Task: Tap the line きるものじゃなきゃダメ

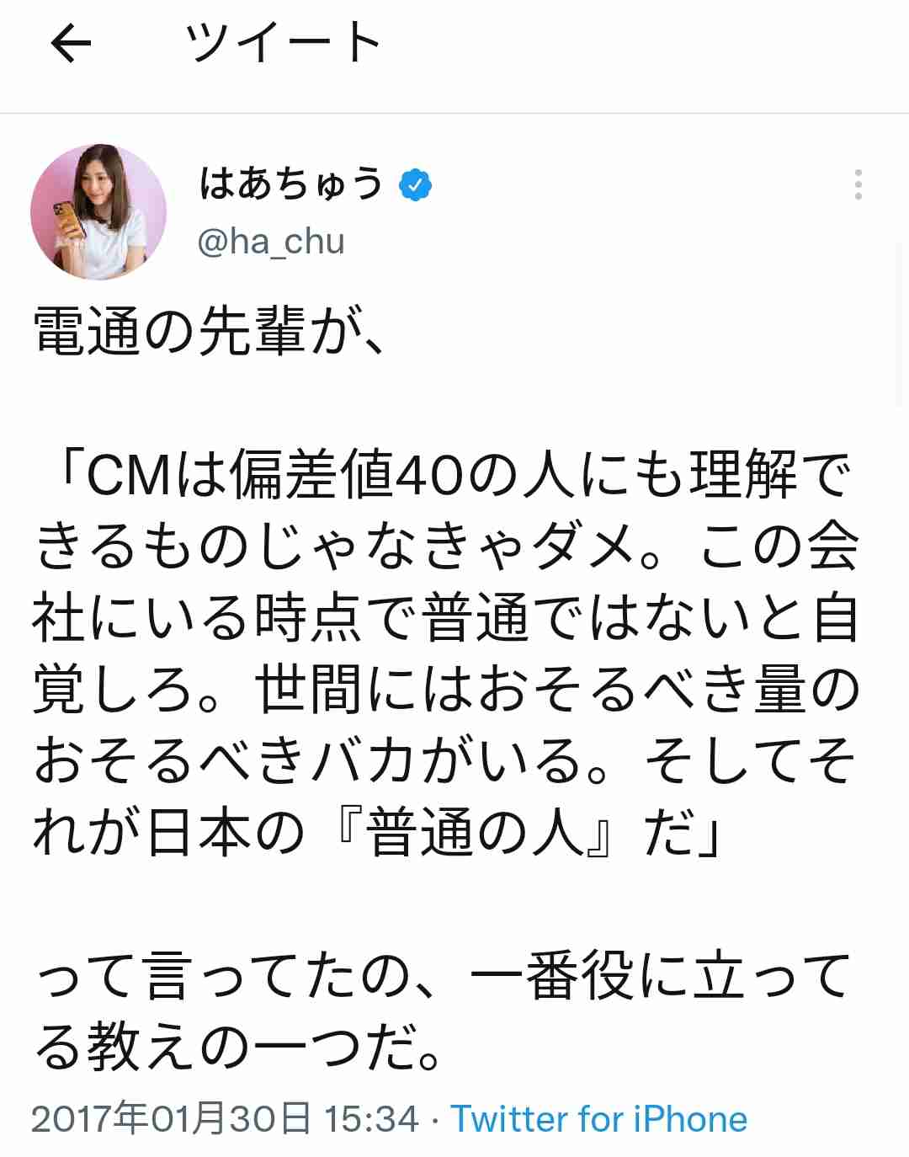Action: (x=446, y=547)
